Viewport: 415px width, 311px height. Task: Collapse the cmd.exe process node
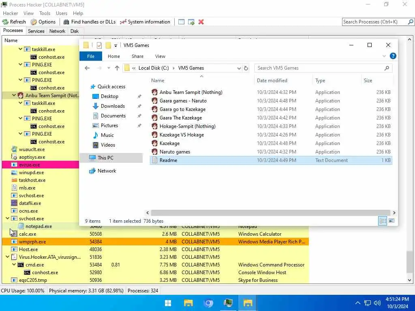(14, 264)
